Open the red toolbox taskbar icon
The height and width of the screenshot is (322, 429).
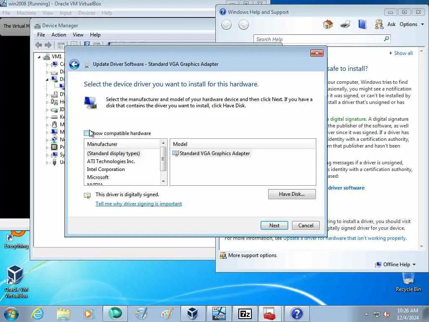click(x=269, y=314)
